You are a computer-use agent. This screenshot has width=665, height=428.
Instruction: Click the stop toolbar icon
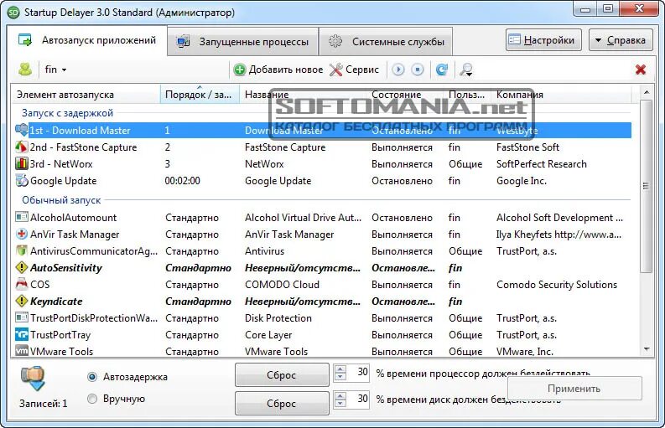[418, 70]
